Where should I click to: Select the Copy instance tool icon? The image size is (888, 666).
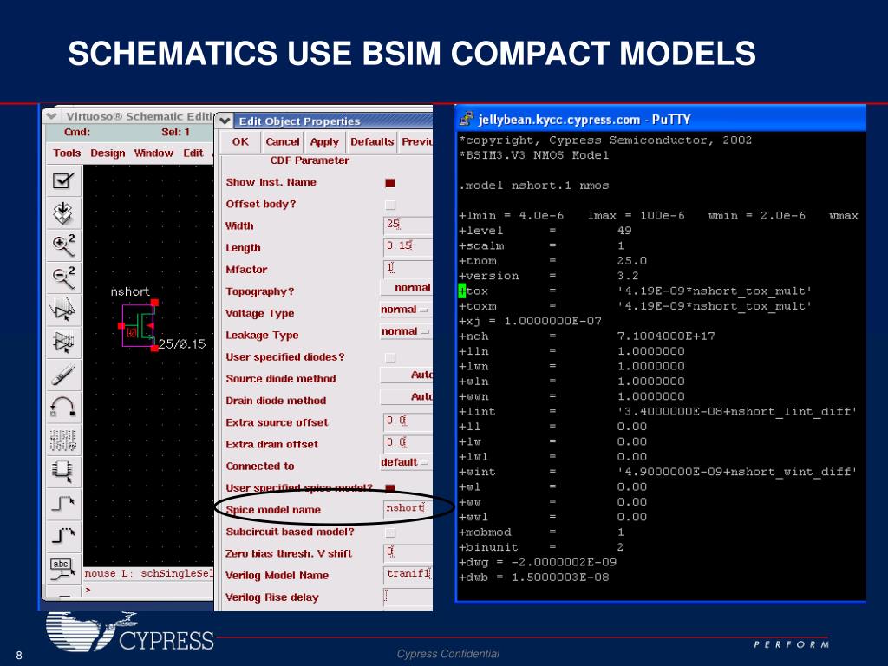[62, 342]
